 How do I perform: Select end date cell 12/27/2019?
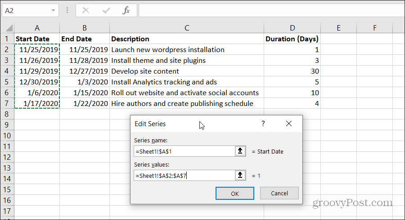click(85, 71)
